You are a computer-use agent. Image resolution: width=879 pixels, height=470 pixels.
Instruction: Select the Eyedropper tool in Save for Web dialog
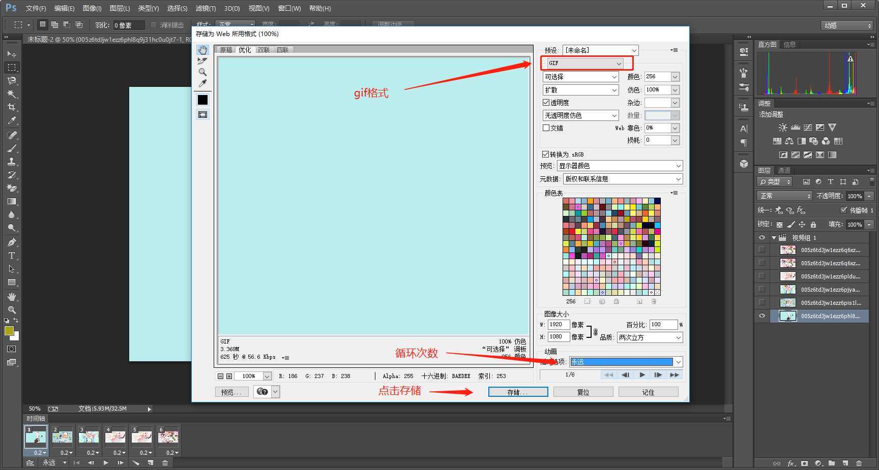tap(202, 83)
